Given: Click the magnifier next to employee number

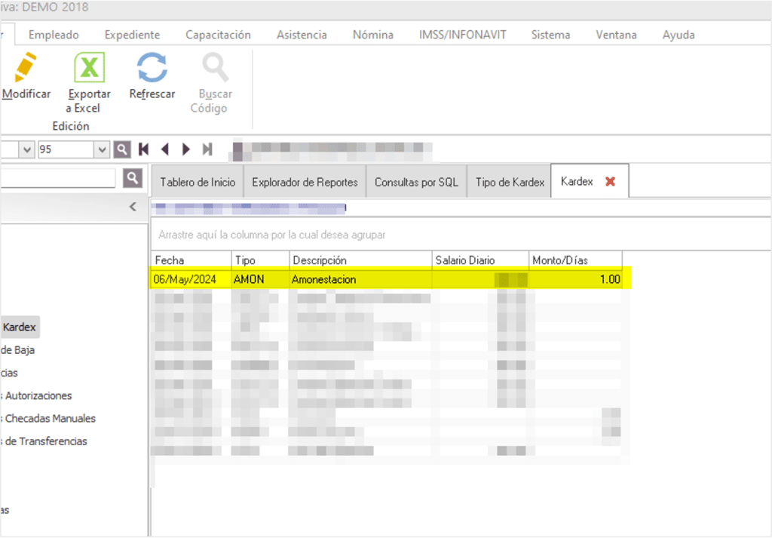Looking at the screenshot, I should [122, 149].
